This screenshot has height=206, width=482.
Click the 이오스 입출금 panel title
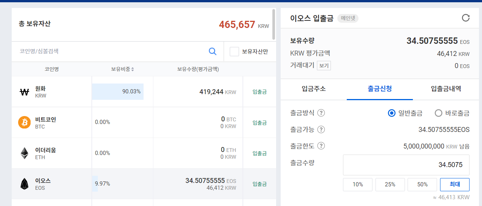(x=312, y=18)
